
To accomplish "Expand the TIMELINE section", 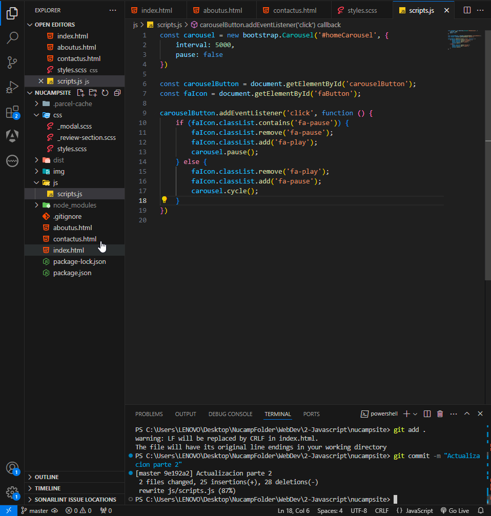I will 30,488.
